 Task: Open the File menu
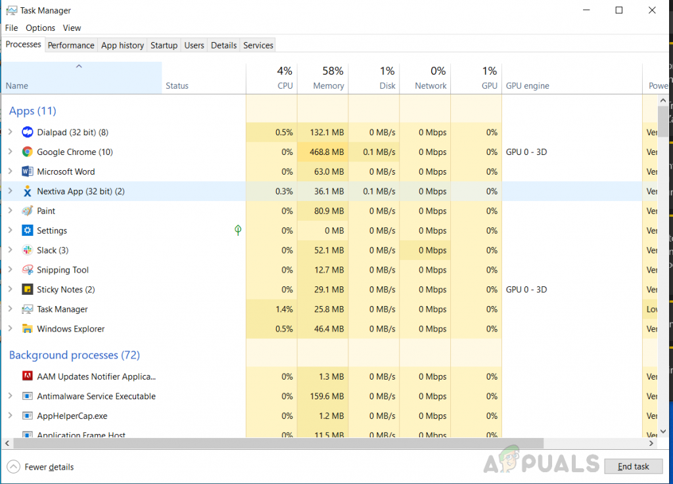coord(11,28)
